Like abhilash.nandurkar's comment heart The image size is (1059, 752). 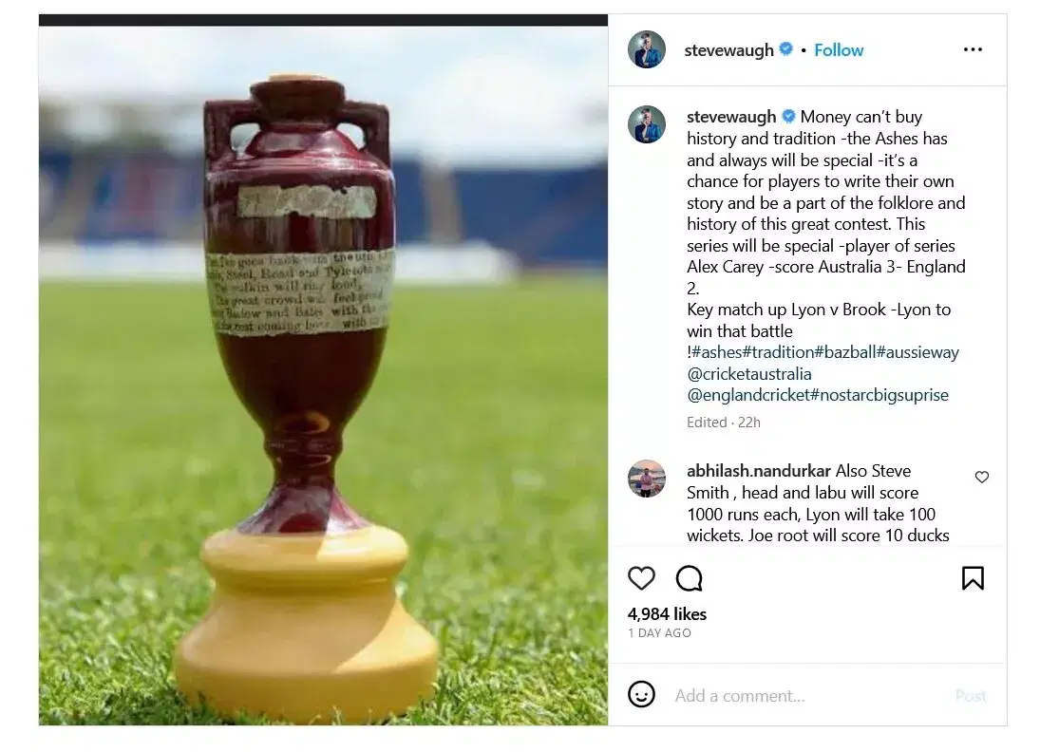point(982,477)
